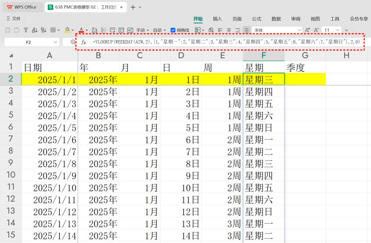Expand font color dropdown arrow
Image resolution: width=371 pixels, height=243 pixels.
tap(87, 30)
